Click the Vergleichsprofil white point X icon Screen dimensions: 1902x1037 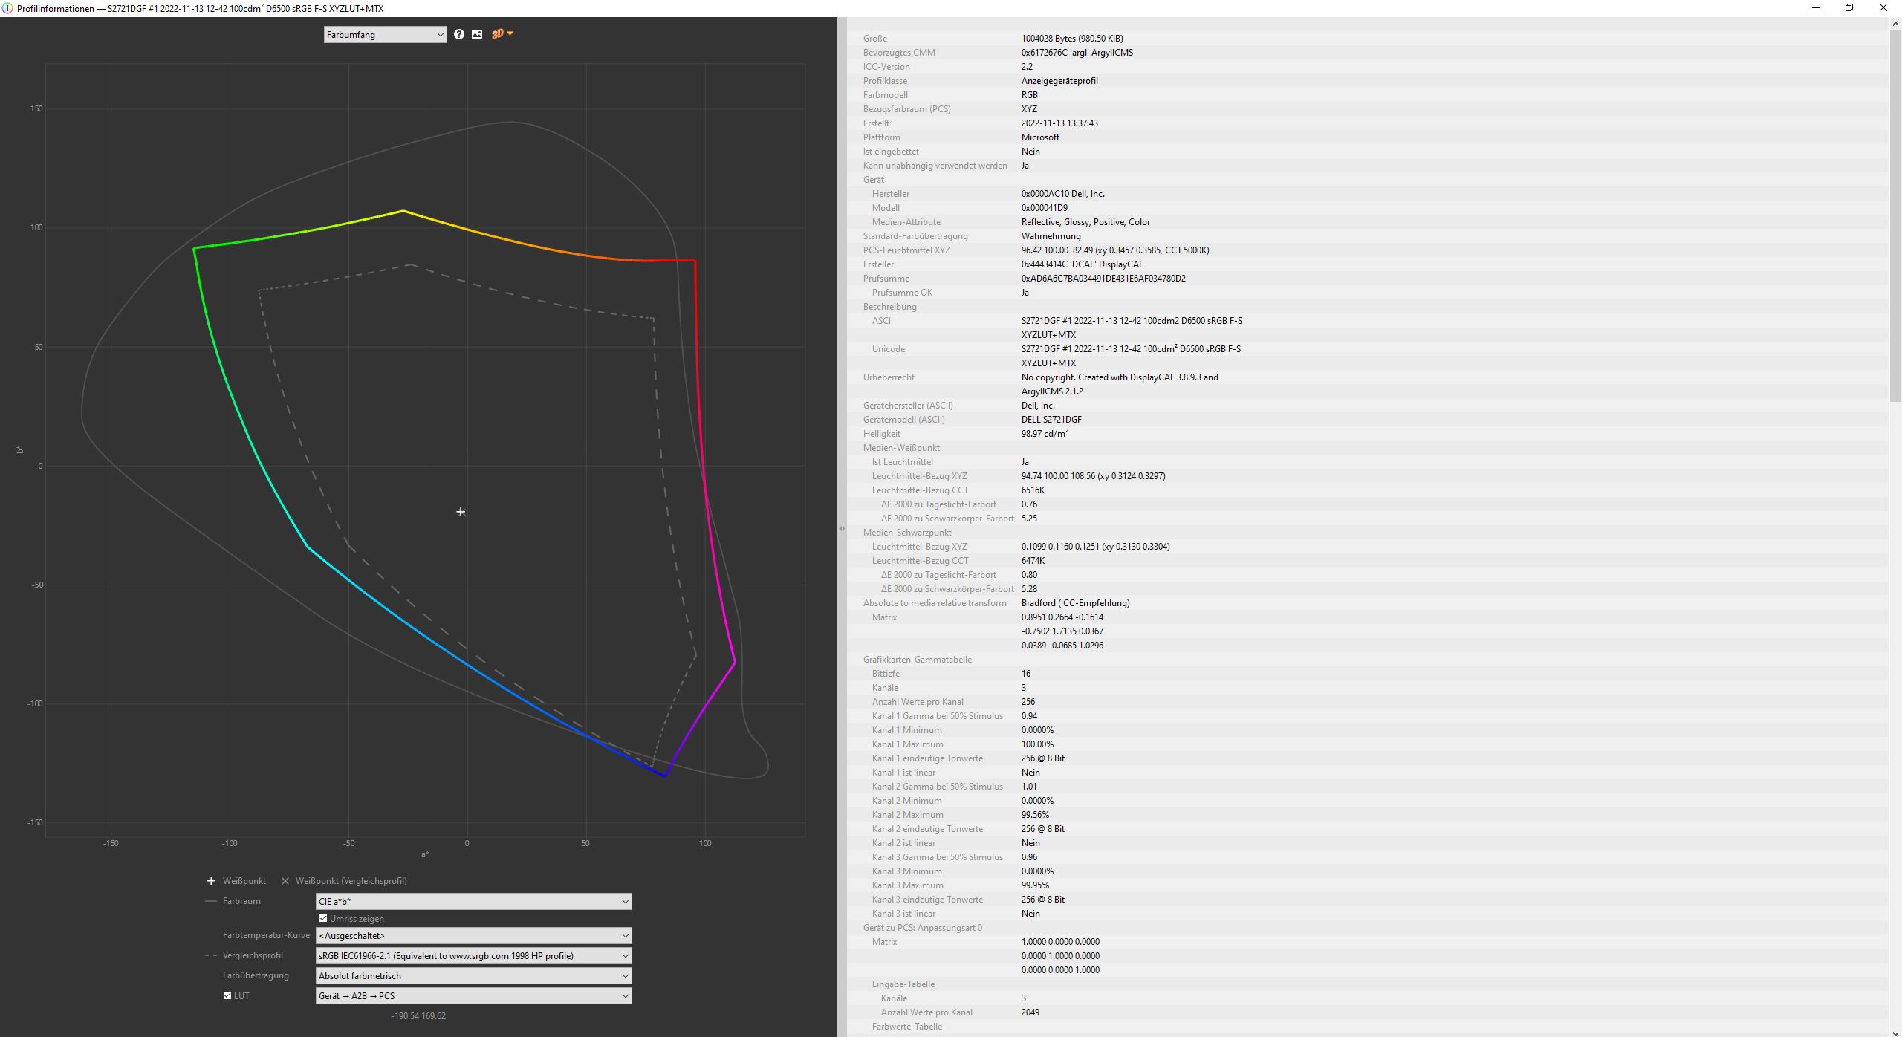click(285, 881)
